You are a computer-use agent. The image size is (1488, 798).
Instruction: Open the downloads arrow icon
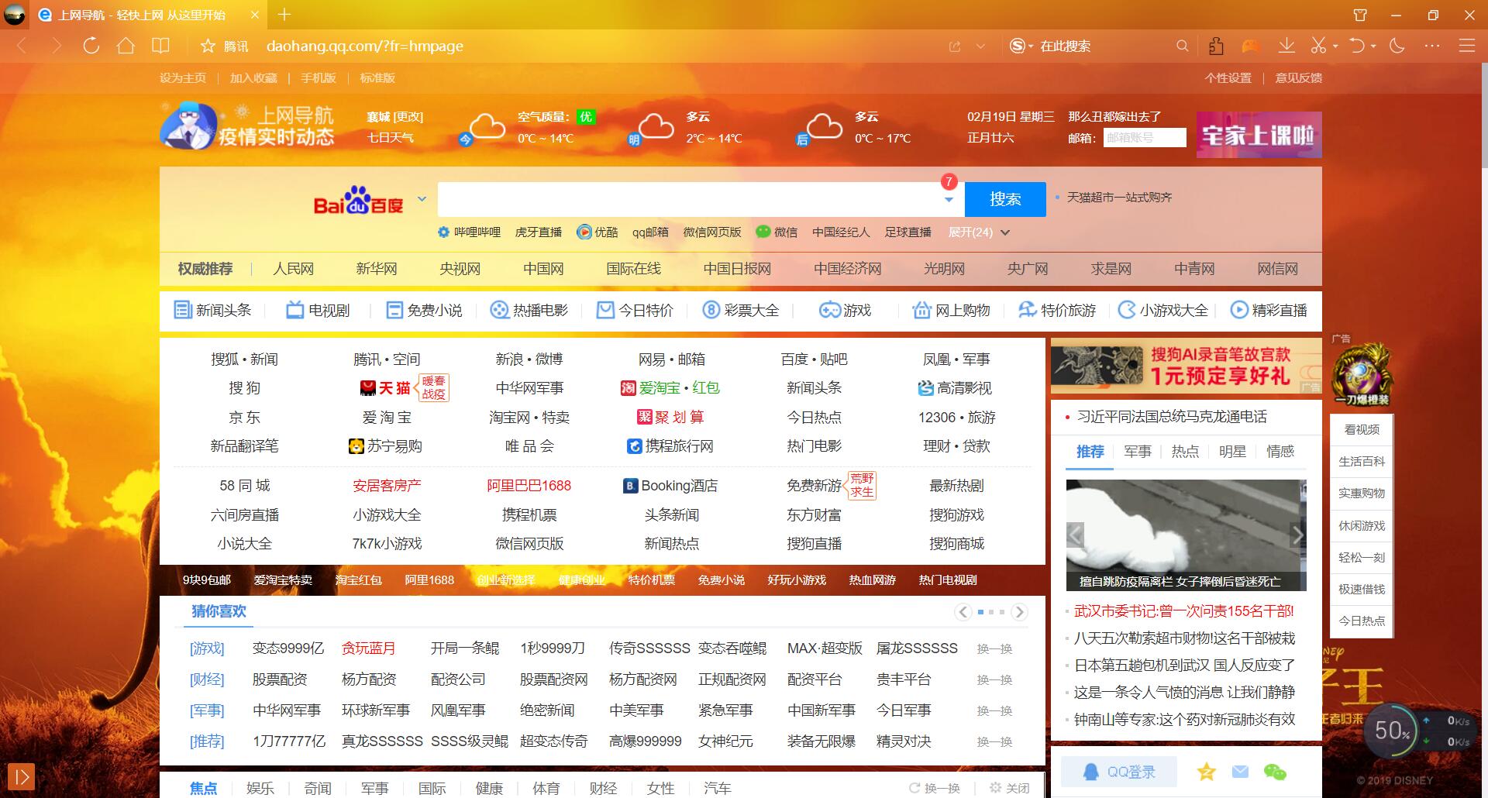1286,46
